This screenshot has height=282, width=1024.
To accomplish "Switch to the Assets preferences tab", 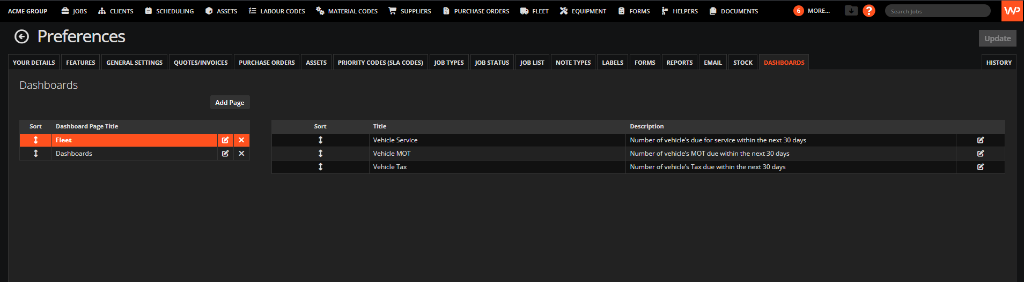I will (x=316, y=62).
